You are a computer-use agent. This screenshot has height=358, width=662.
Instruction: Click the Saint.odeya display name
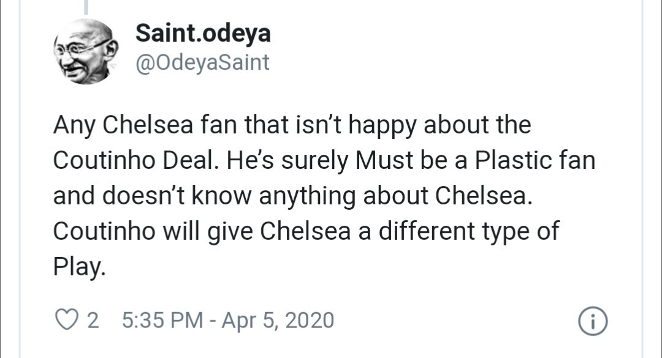click(204, 34)
